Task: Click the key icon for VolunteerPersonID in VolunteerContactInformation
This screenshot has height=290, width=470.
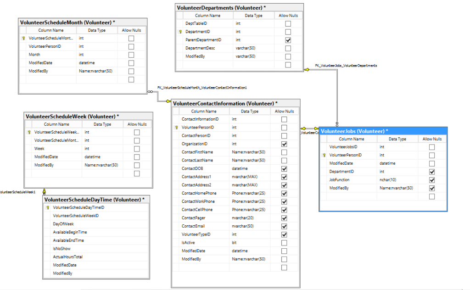Action: [176, 128]
